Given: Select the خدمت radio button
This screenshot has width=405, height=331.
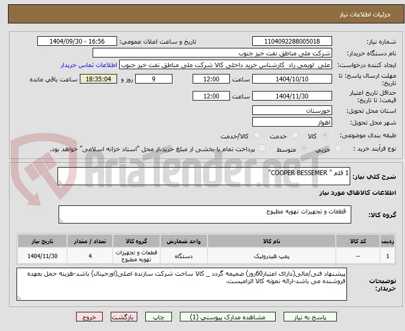Looking at the screenshot, I should (295, 135).
